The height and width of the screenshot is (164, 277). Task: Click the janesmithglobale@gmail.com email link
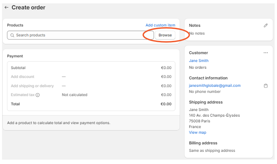click(214, 86)
